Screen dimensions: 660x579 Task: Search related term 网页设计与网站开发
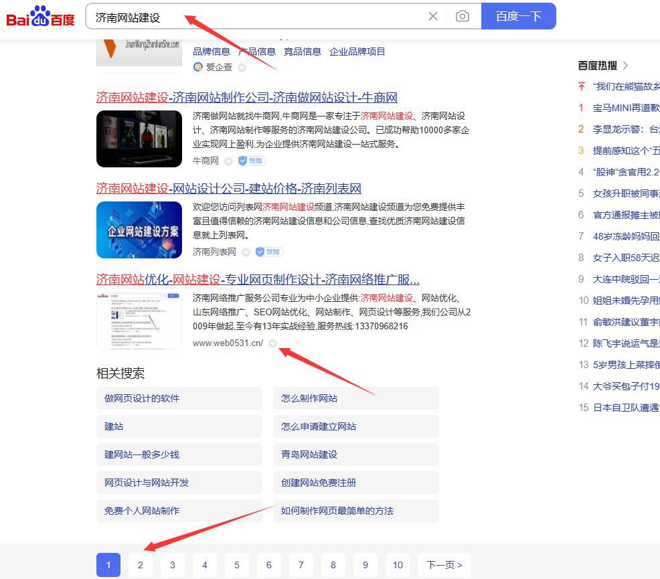pyautogui.click(x=179, y=483)
